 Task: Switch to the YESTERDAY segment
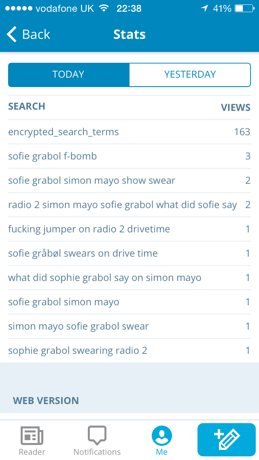(x=190, y=75)
